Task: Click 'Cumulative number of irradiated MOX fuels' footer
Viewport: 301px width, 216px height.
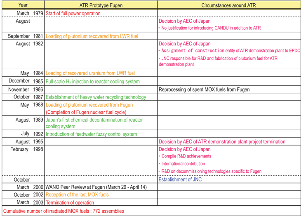Action: (x=63, y=211)
